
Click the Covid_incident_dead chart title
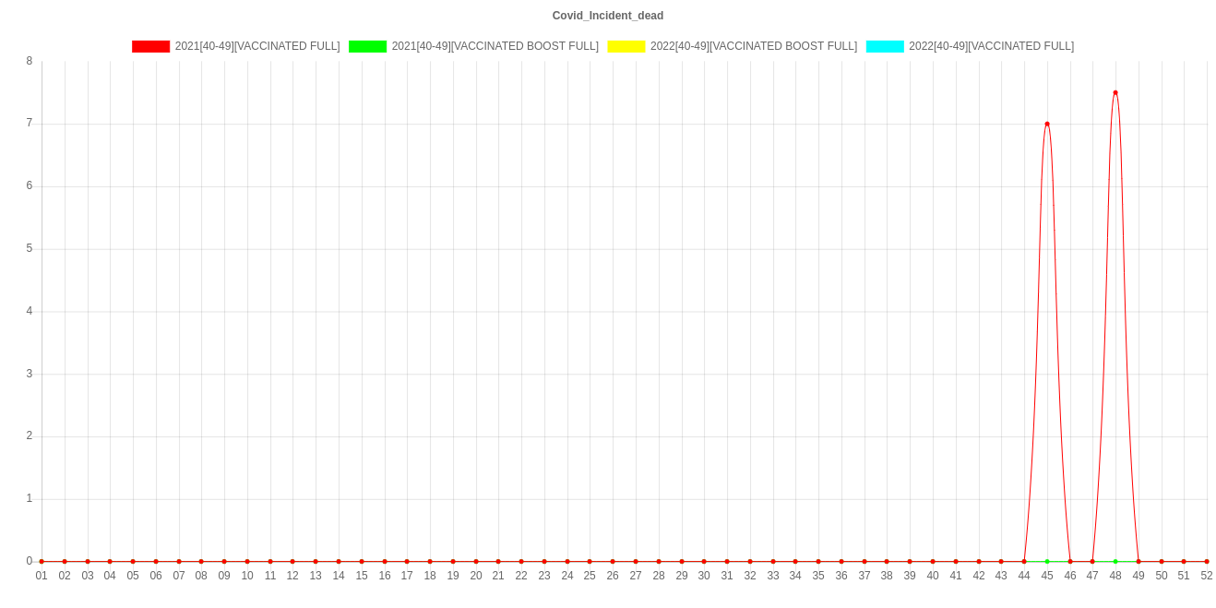click(x=608, y=16)
